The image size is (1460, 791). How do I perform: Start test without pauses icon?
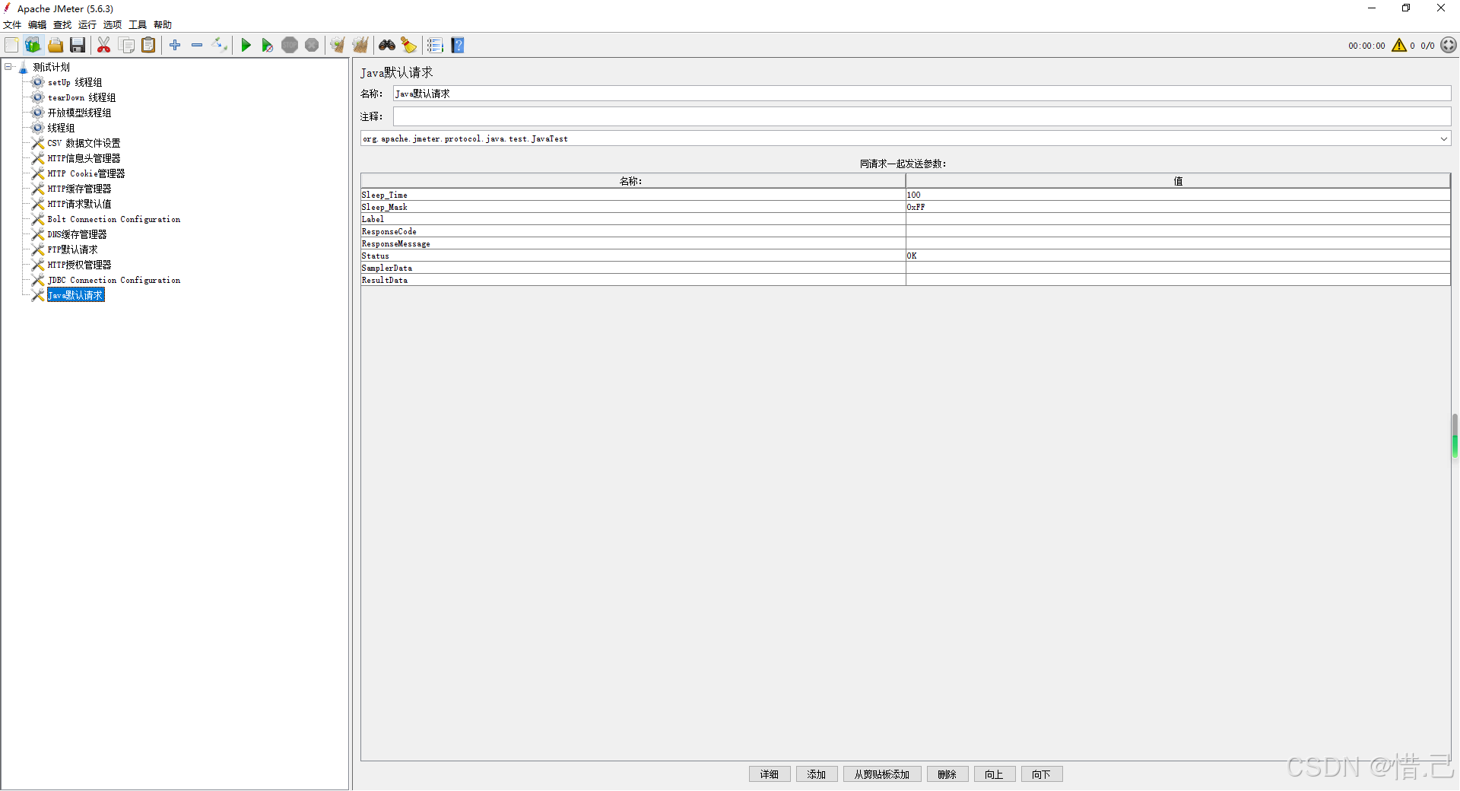pyautogui.click(x=268, y=46)
